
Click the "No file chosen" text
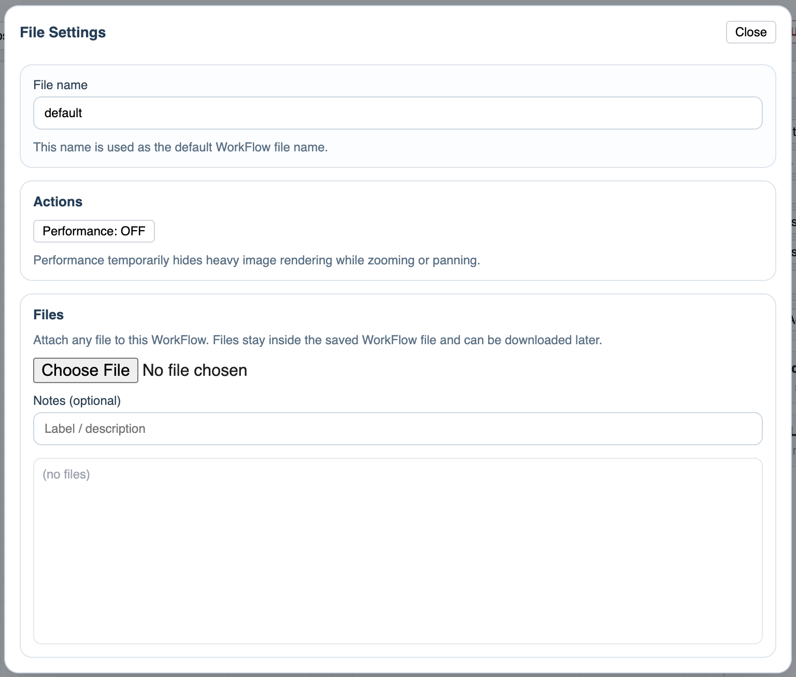pyautogui.click(x=195, y=370)
